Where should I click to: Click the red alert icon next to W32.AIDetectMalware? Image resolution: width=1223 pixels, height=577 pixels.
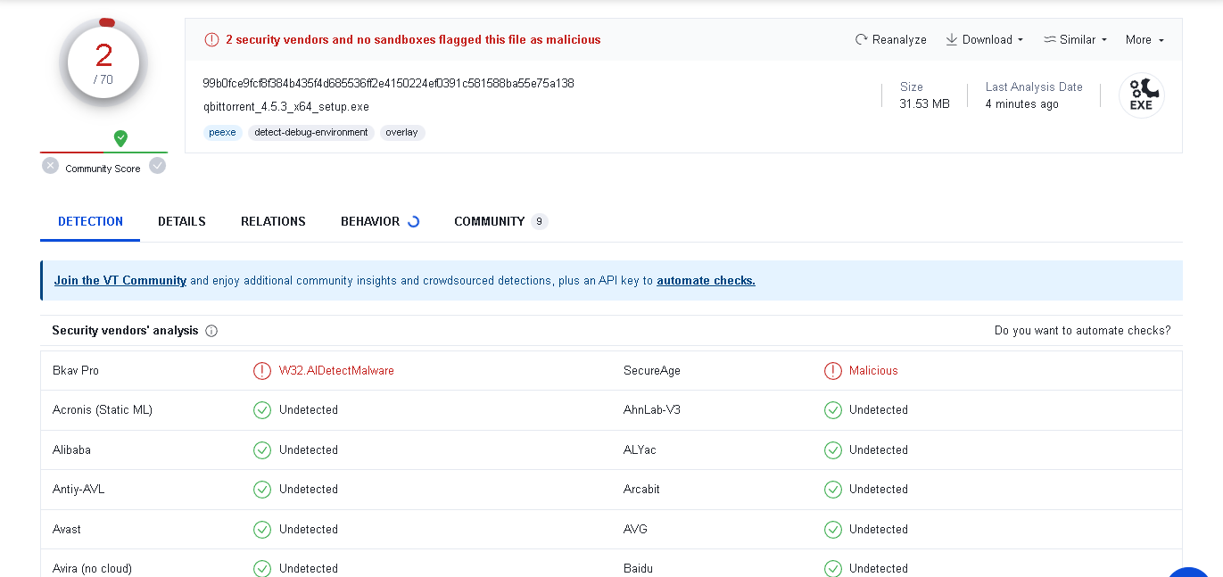(262, 371)
